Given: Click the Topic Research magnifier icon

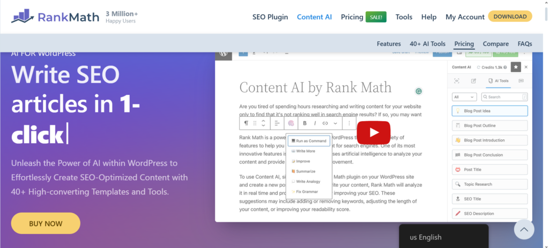Looking at the screenshot, I should 457,184.
